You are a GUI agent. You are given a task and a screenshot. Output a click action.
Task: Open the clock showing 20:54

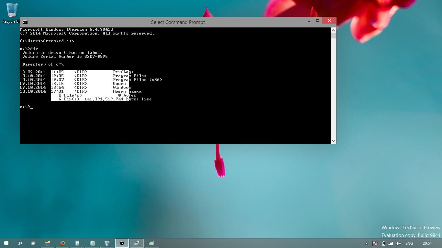pyautogui.click(x=427, y=243)
